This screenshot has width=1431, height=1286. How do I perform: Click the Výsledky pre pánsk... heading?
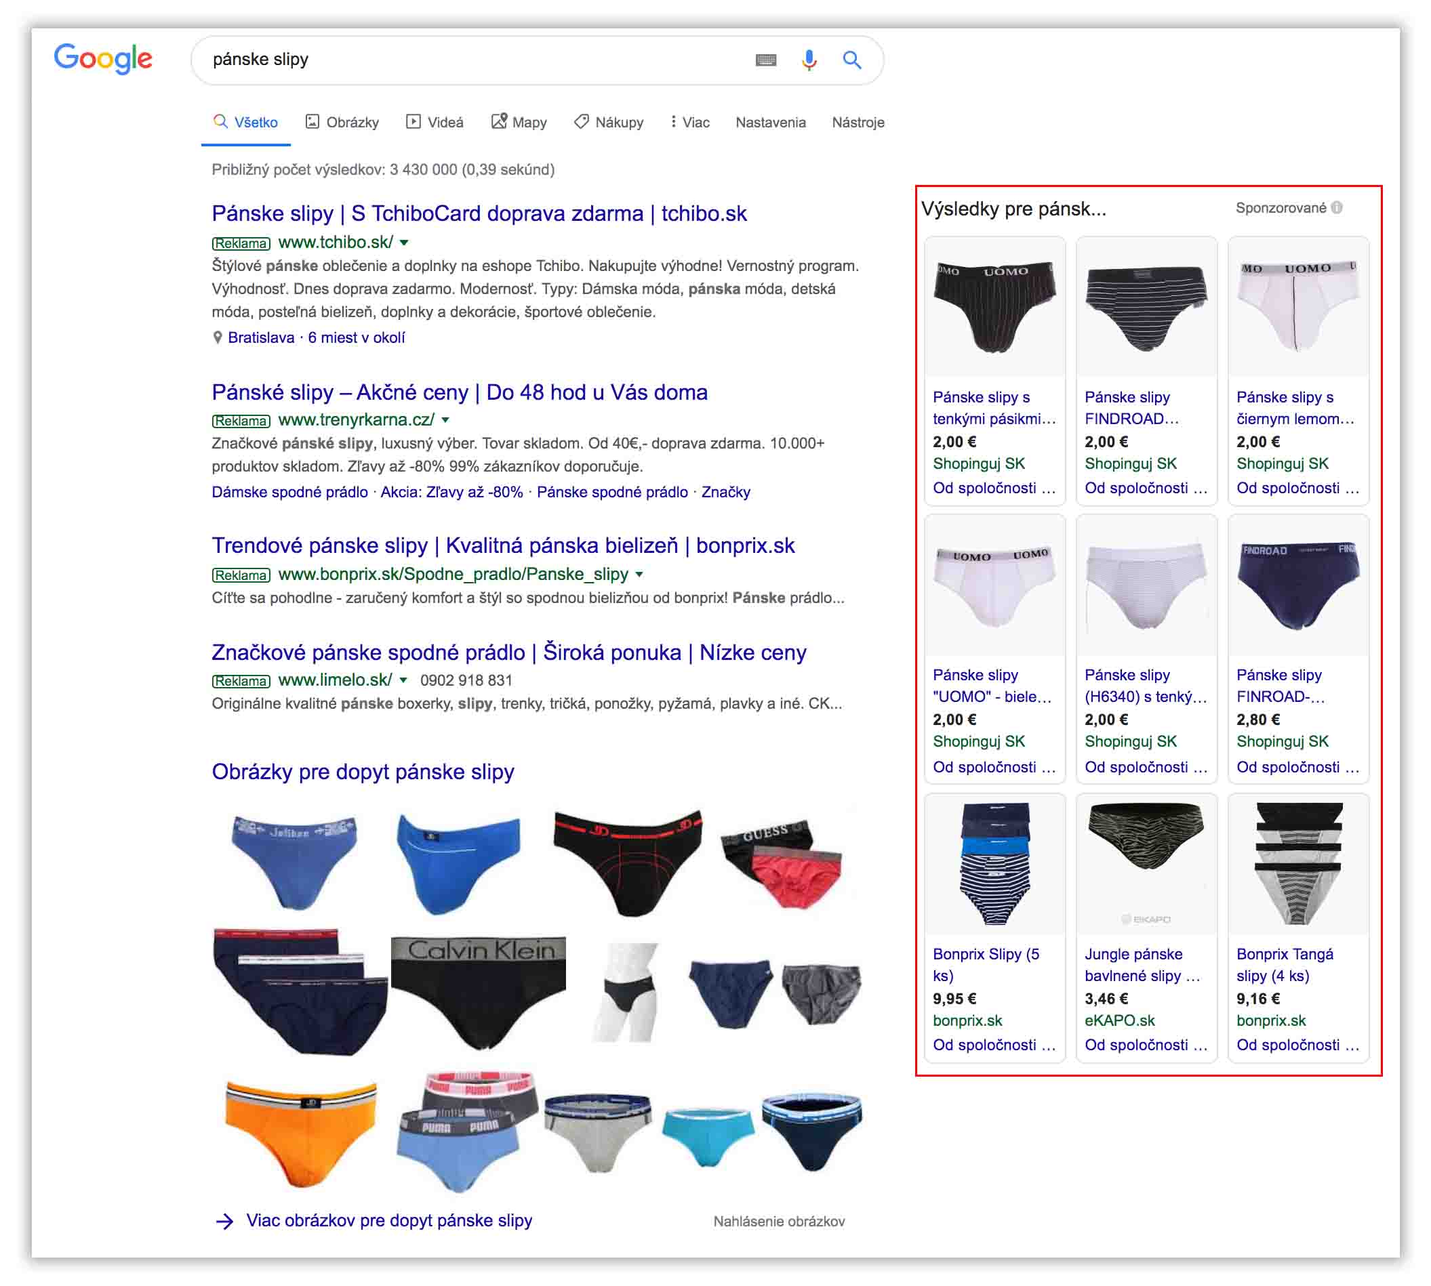[x=1013, y=209]
